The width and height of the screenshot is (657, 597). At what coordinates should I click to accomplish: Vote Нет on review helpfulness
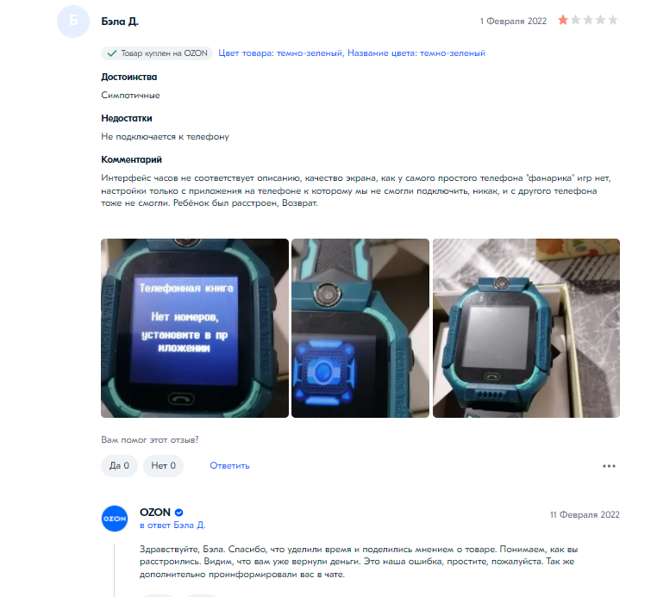coord(164,465)
